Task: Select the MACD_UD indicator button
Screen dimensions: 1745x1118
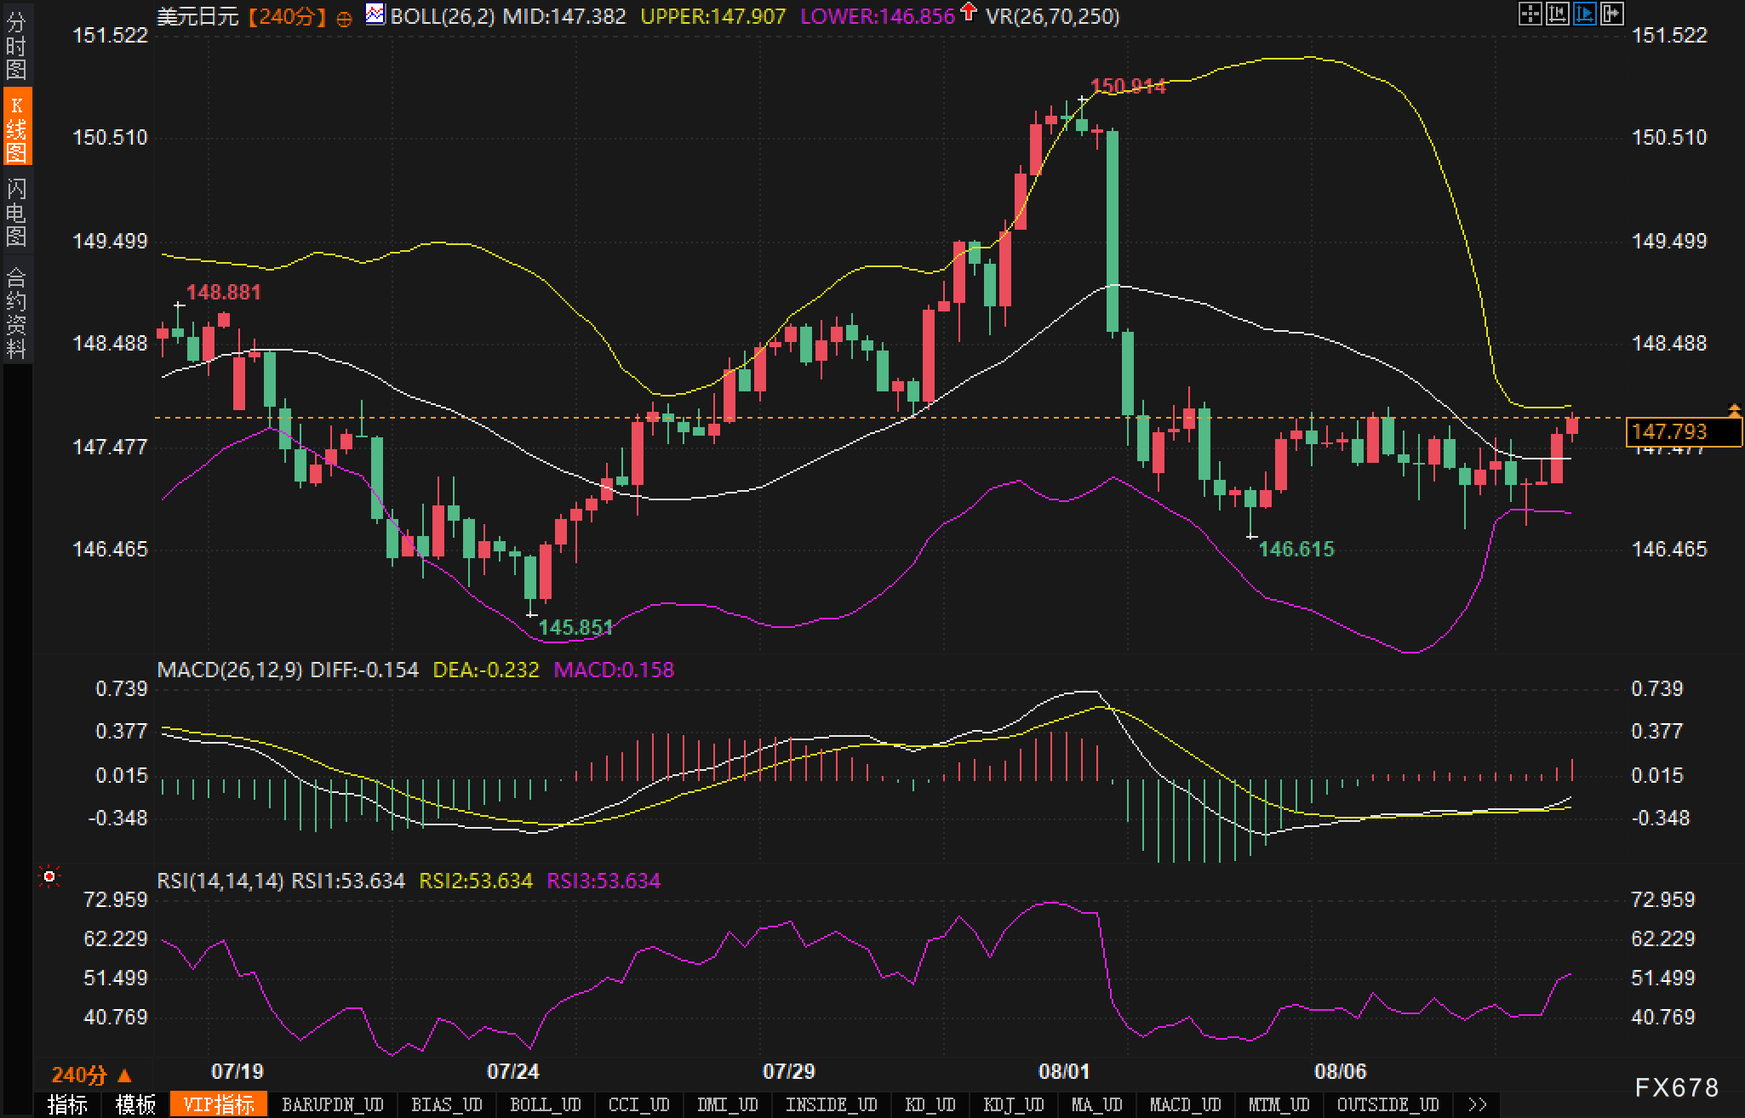Action: point(1185,1104)
